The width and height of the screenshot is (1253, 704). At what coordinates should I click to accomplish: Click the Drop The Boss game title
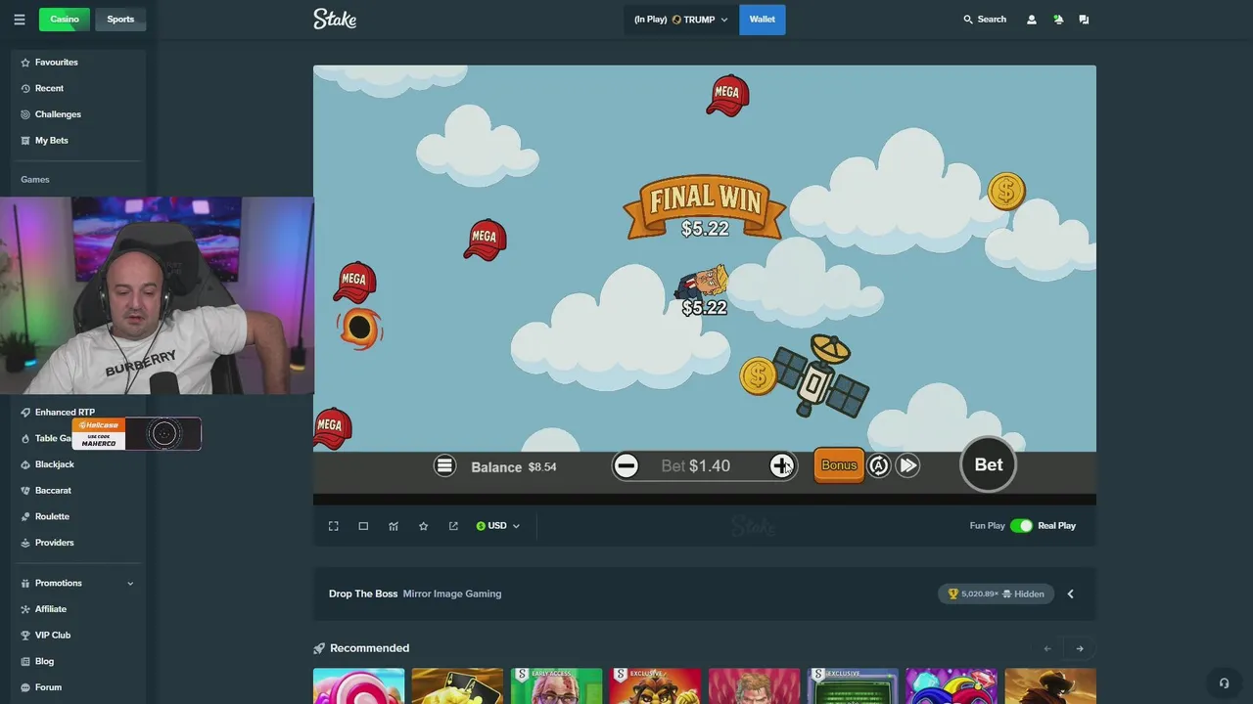point(363,594)
